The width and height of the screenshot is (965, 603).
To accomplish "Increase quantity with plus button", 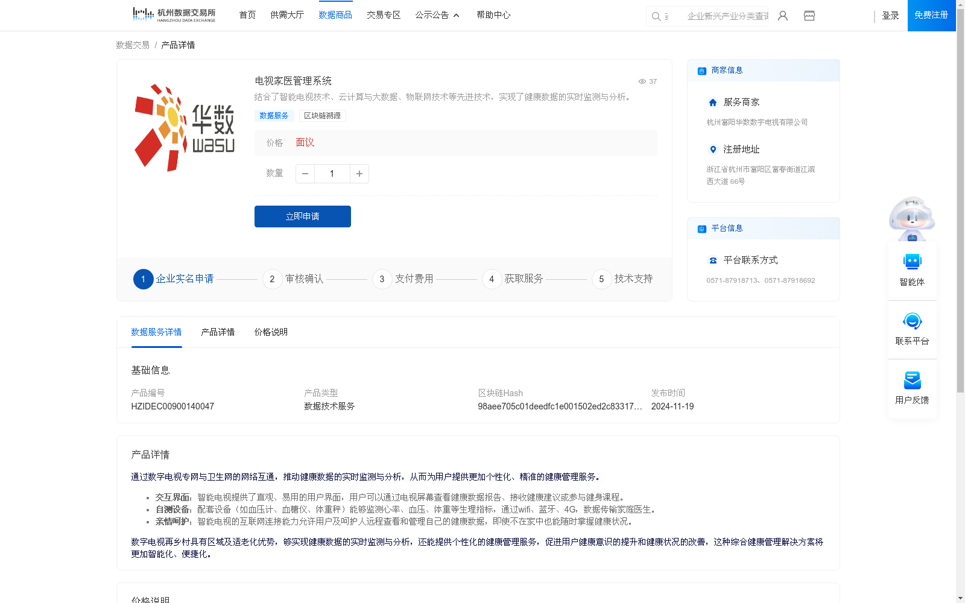I will pos(359,174).
